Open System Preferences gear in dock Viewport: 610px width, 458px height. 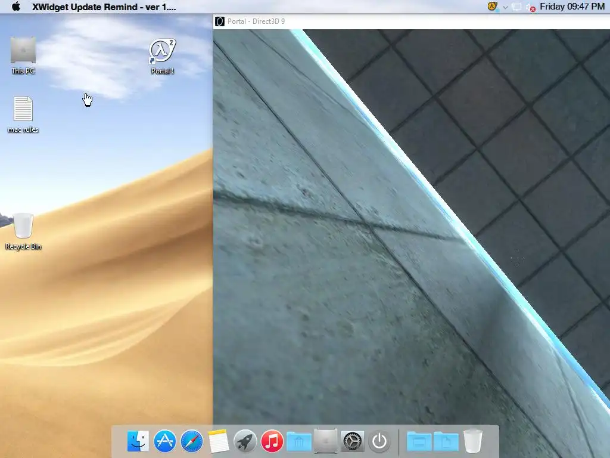click(x=353, y=441)
